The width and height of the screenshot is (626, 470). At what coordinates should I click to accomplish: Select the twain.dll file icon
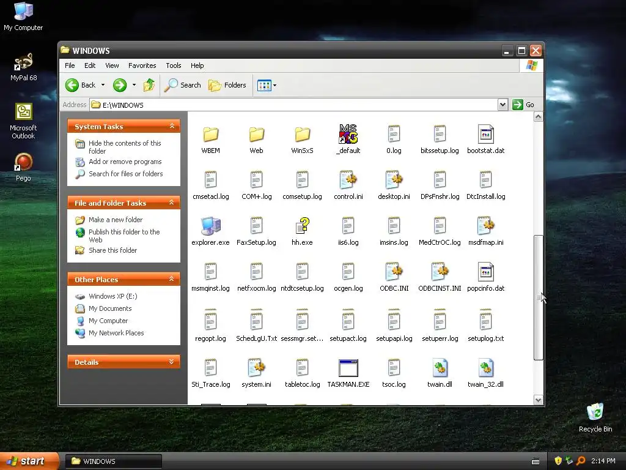pyautogui.click(x=440, y=368)
